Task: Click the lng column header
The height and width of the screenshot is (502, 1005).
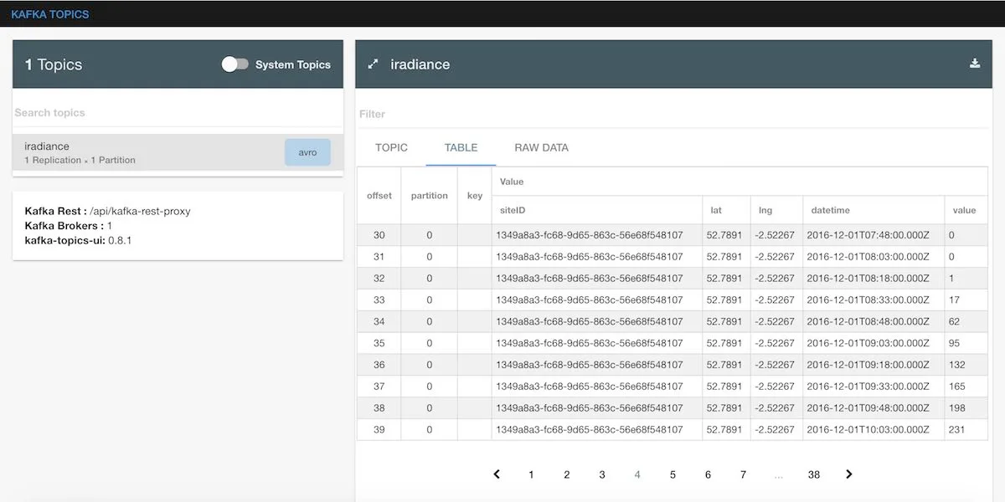Action: (776, 210)
